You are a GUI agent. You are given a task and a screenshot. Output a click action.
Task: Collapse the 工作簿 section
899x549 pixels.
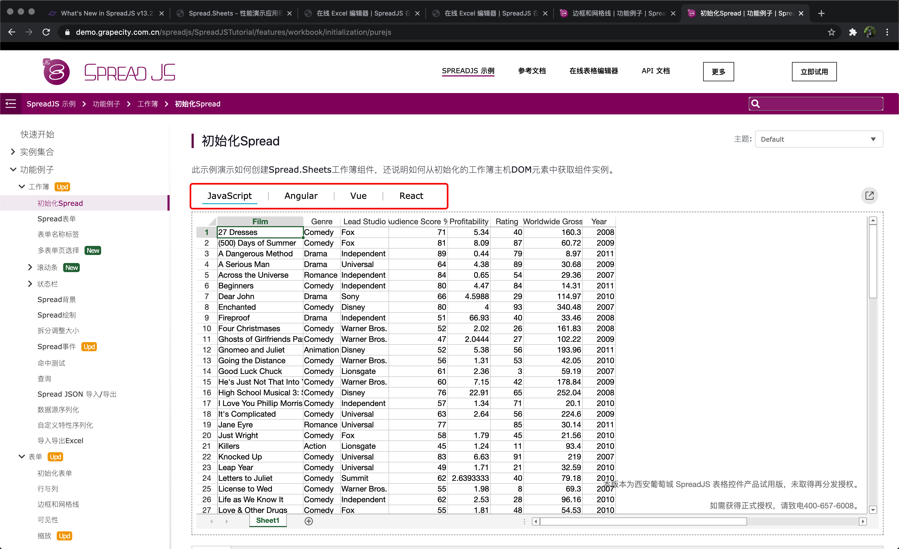pos(21,187)
